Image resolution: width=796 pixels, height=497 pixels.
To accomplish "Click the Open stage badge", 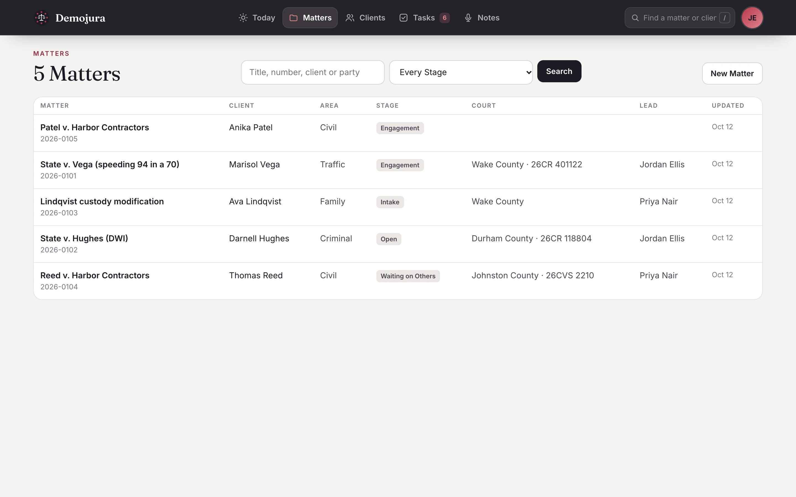I will pos(388,239).
